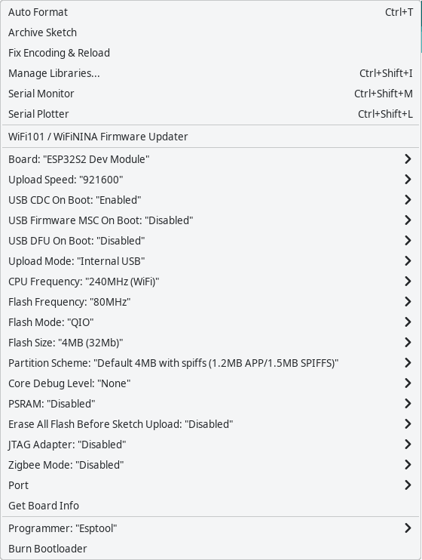Select Burn Bootloader

click(211, 548)
